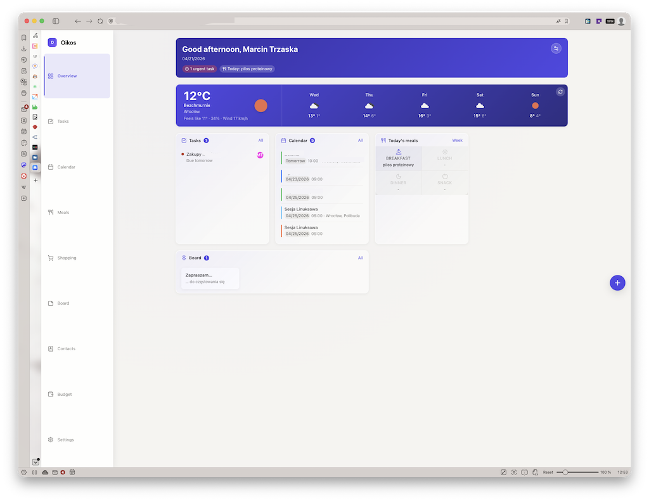The height and width of the screenshot is (501, 649).
Task: Open the Week meals link
Action: (x=457, y=140)
